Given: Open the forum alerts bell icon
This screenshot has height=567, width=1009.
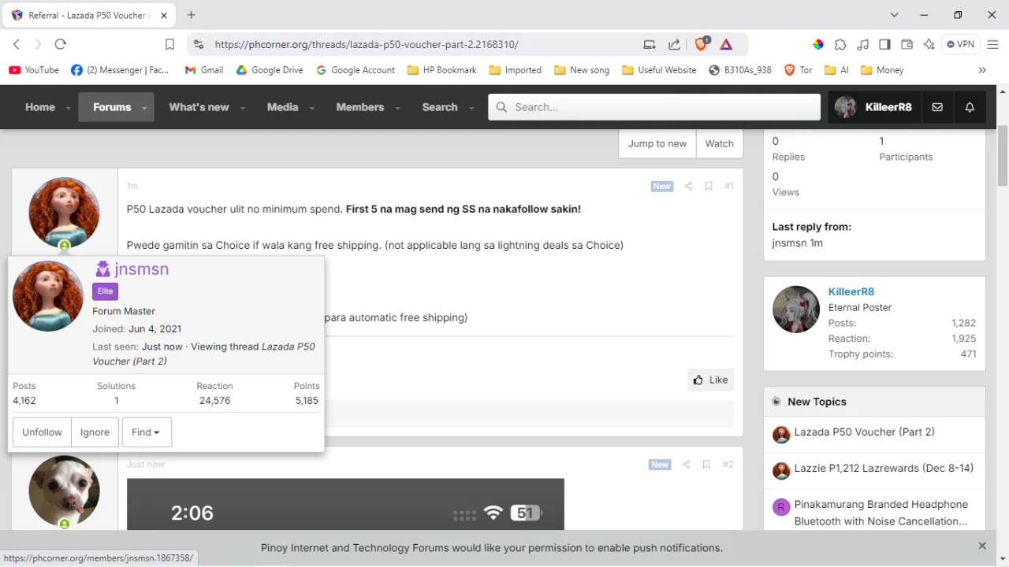Looking at the screenshot, I should coord(970,107).
